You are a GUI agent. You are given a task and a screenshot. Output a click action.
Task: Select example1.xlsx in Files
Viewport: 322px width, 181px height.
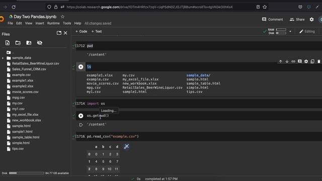pos(23,80)
